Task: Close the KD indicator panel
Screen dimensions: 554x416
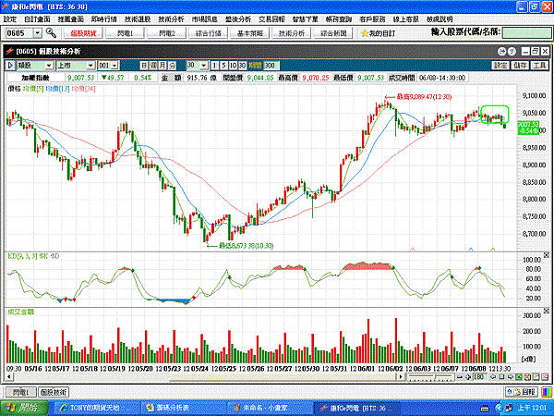Action: 547,255
